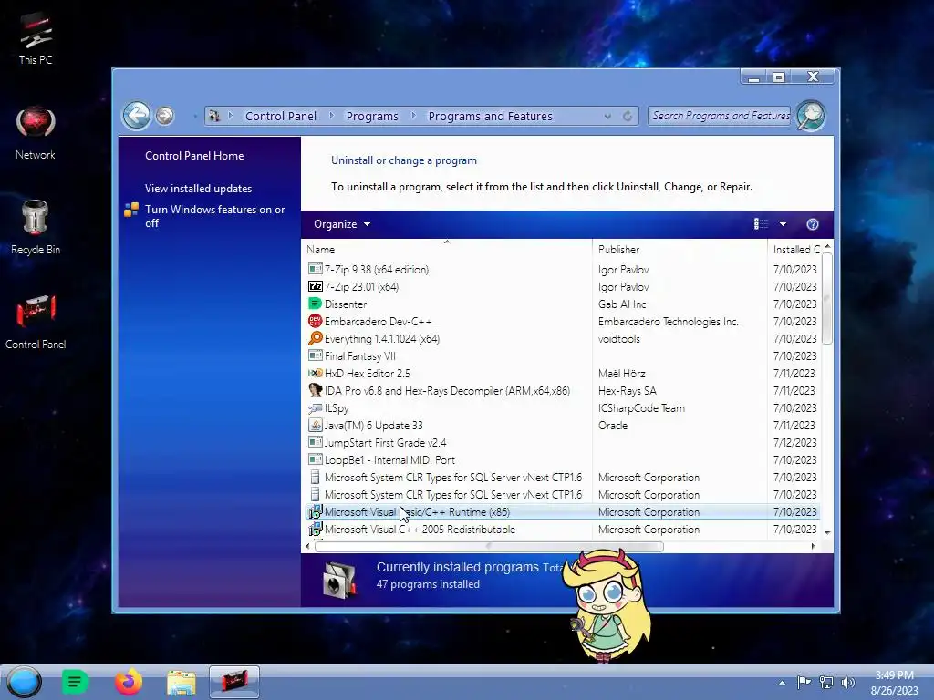The image size is (934, 700).
Task: Click the Back navigation arrow
Action: click(137, 116)
